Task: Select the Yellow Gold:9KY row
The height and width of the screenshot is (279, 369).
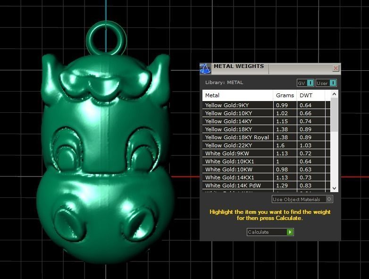Action: pos(238,105)
